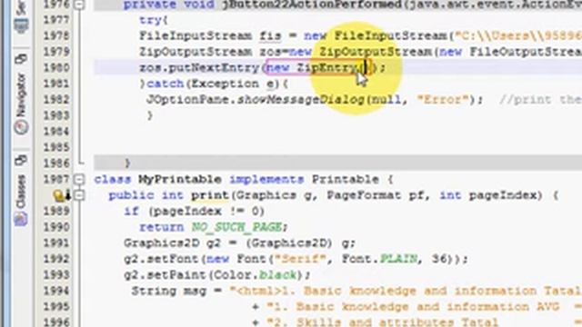The width and height of the screenshot is (582, 327).
Task: Click line number 1984 in the gutter
Action: pyautogui.click(x=56, y=132)
